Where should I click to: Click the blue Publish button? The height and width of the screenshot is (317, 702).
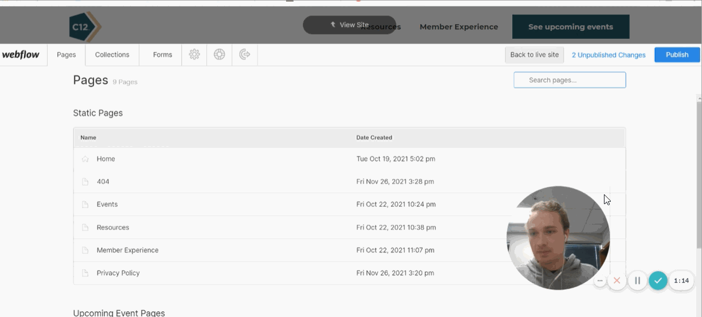pos(677,54)
